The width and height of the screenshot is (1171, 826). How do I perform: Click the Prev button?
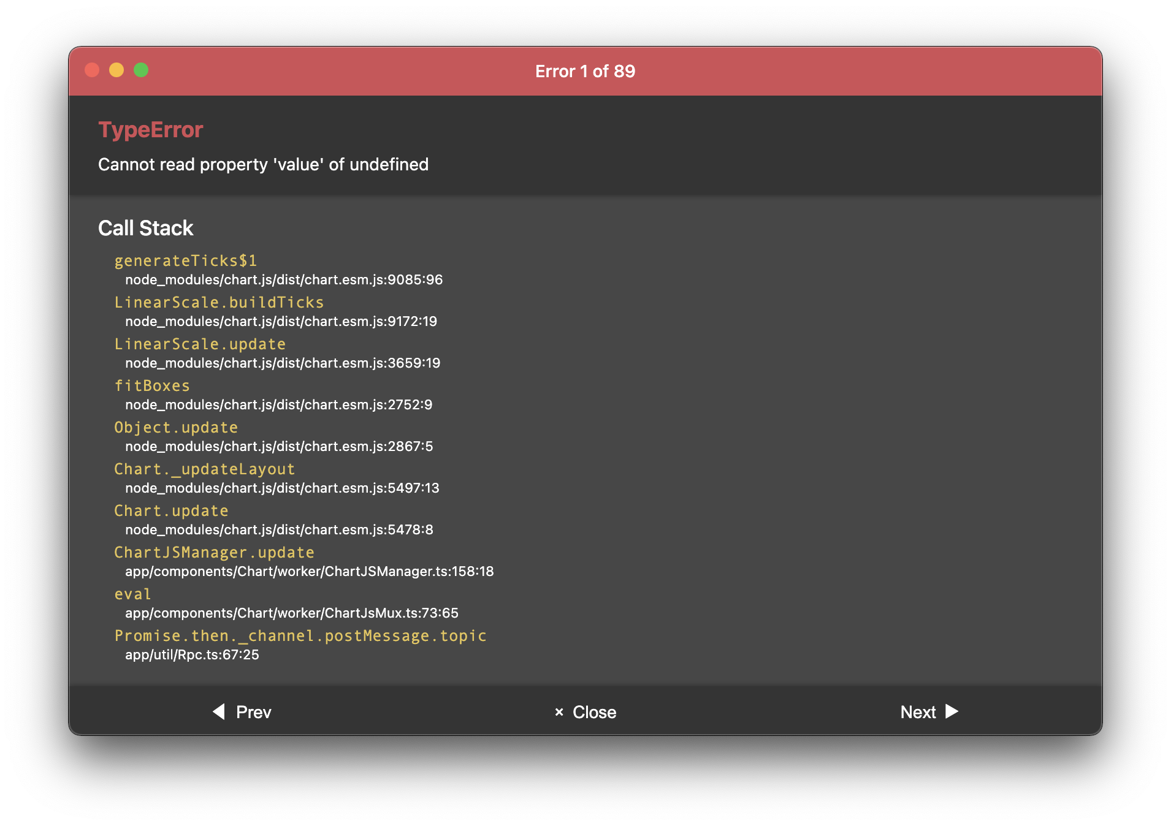pyautogui.click(x=253, y=712)
